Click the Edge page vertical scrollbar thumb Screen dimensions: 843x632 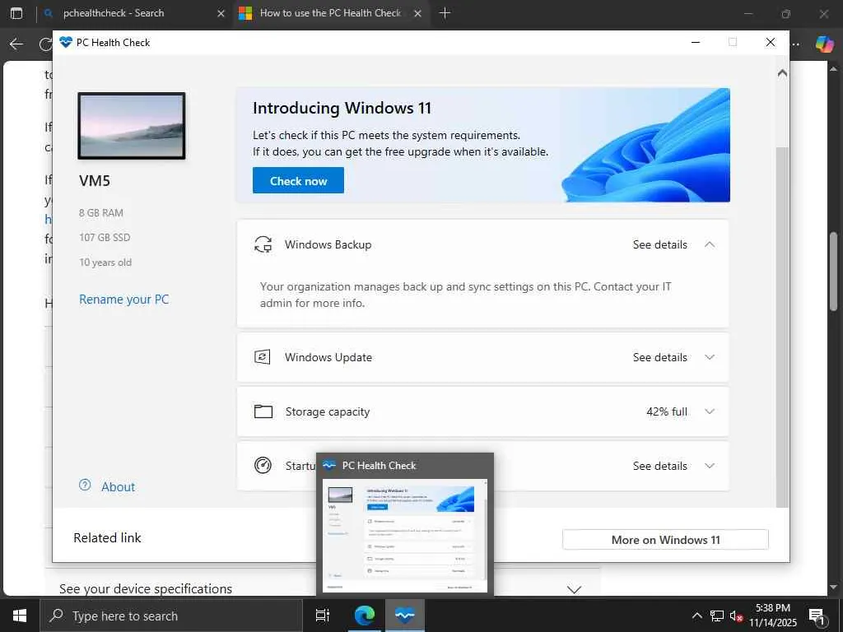[x=834, y=271]
